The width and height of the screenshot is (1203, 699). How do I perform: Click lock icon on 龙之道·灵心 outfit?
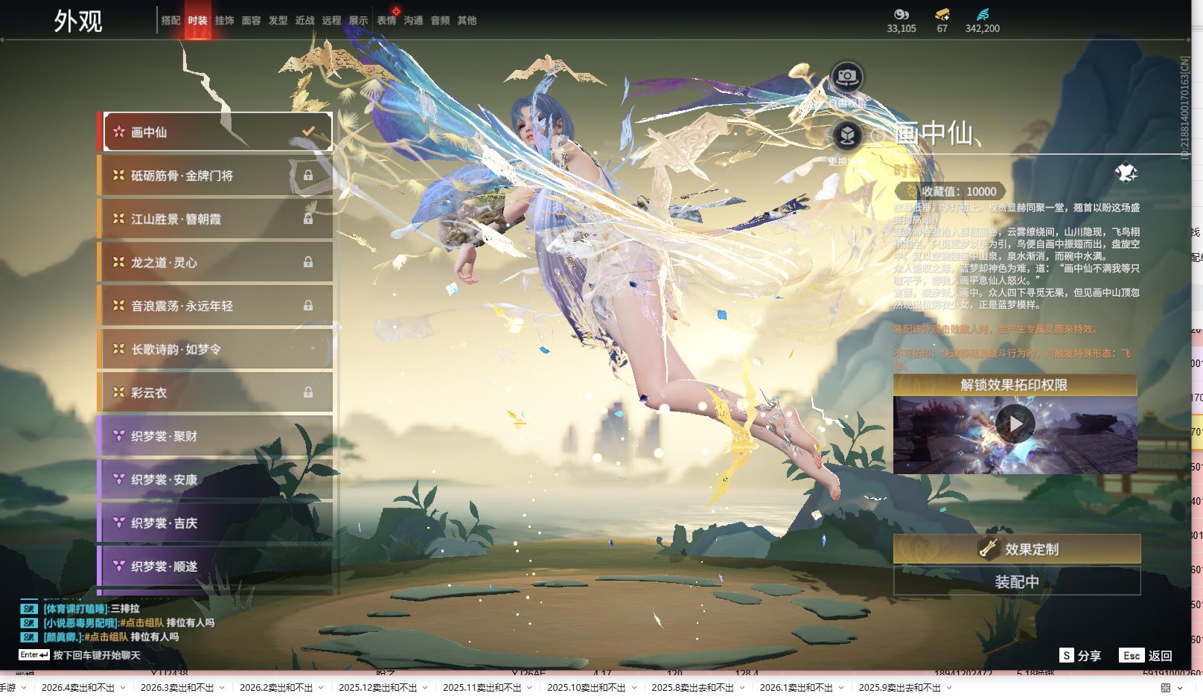pyautogui.click(x=307, y=262)
